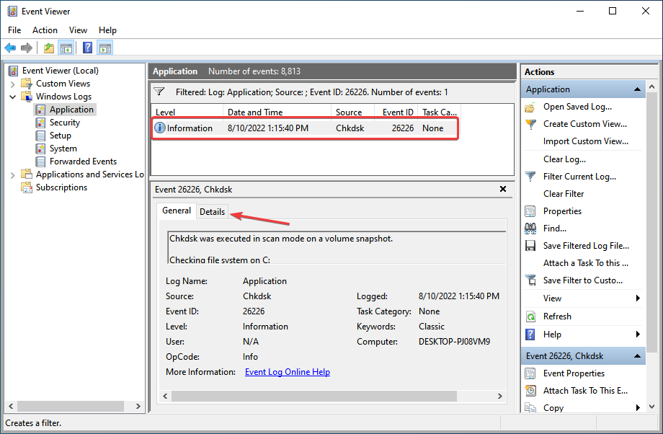Viewport: 663px width, 434px height.
Task: Select the Application log in tree
Action: 71,110
